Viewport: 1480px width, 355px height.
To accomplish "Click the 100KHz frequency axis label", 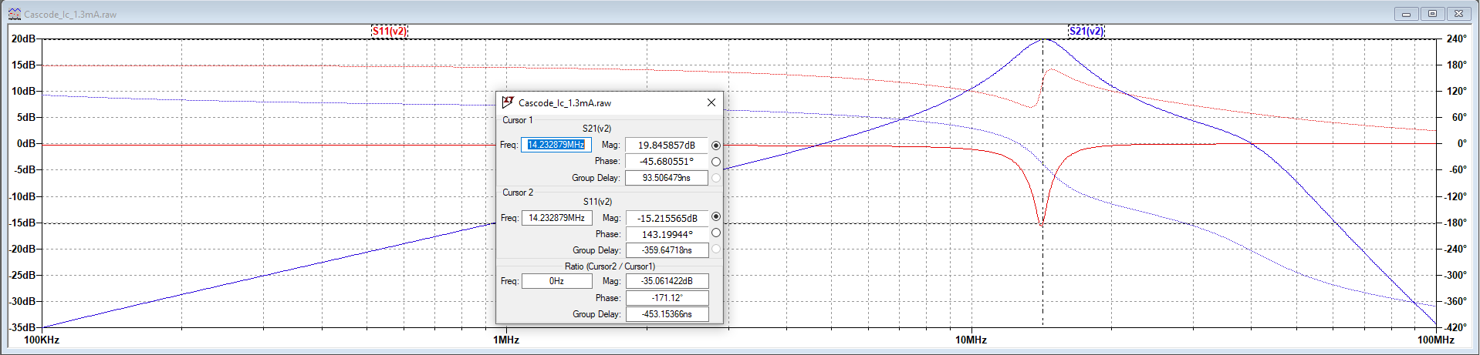I will click(x=42, y=340).
